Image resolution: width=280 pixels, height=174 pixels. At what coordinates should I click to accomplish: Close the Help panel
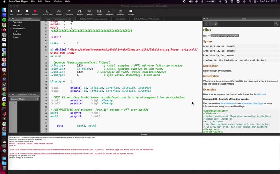point(204,19)
